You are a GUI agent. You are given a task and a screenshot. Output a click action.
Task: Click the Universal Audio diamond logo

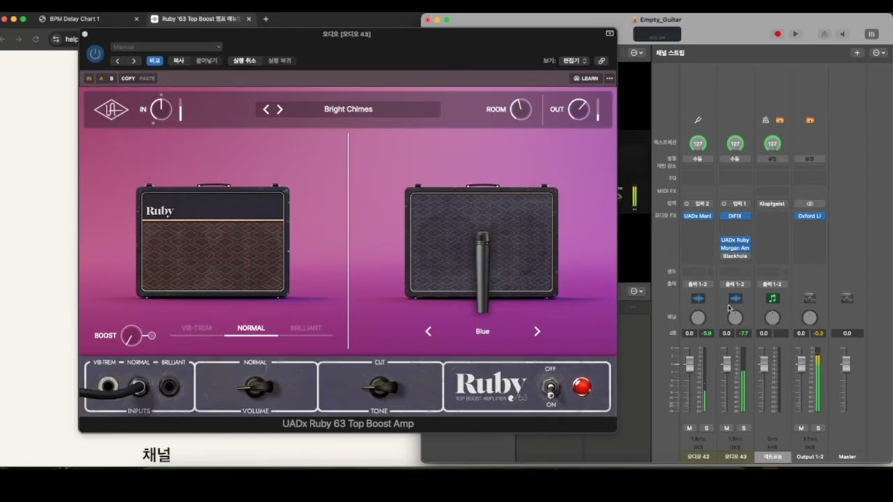(x=112, y=109)
